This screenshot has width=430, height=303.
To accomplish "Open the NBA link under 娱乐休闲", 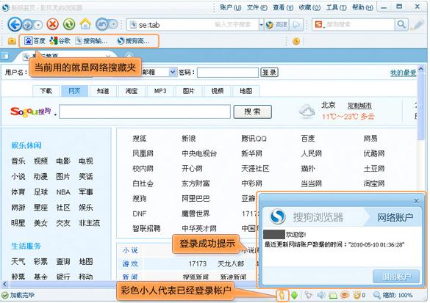I will click(x=63, y=192).
